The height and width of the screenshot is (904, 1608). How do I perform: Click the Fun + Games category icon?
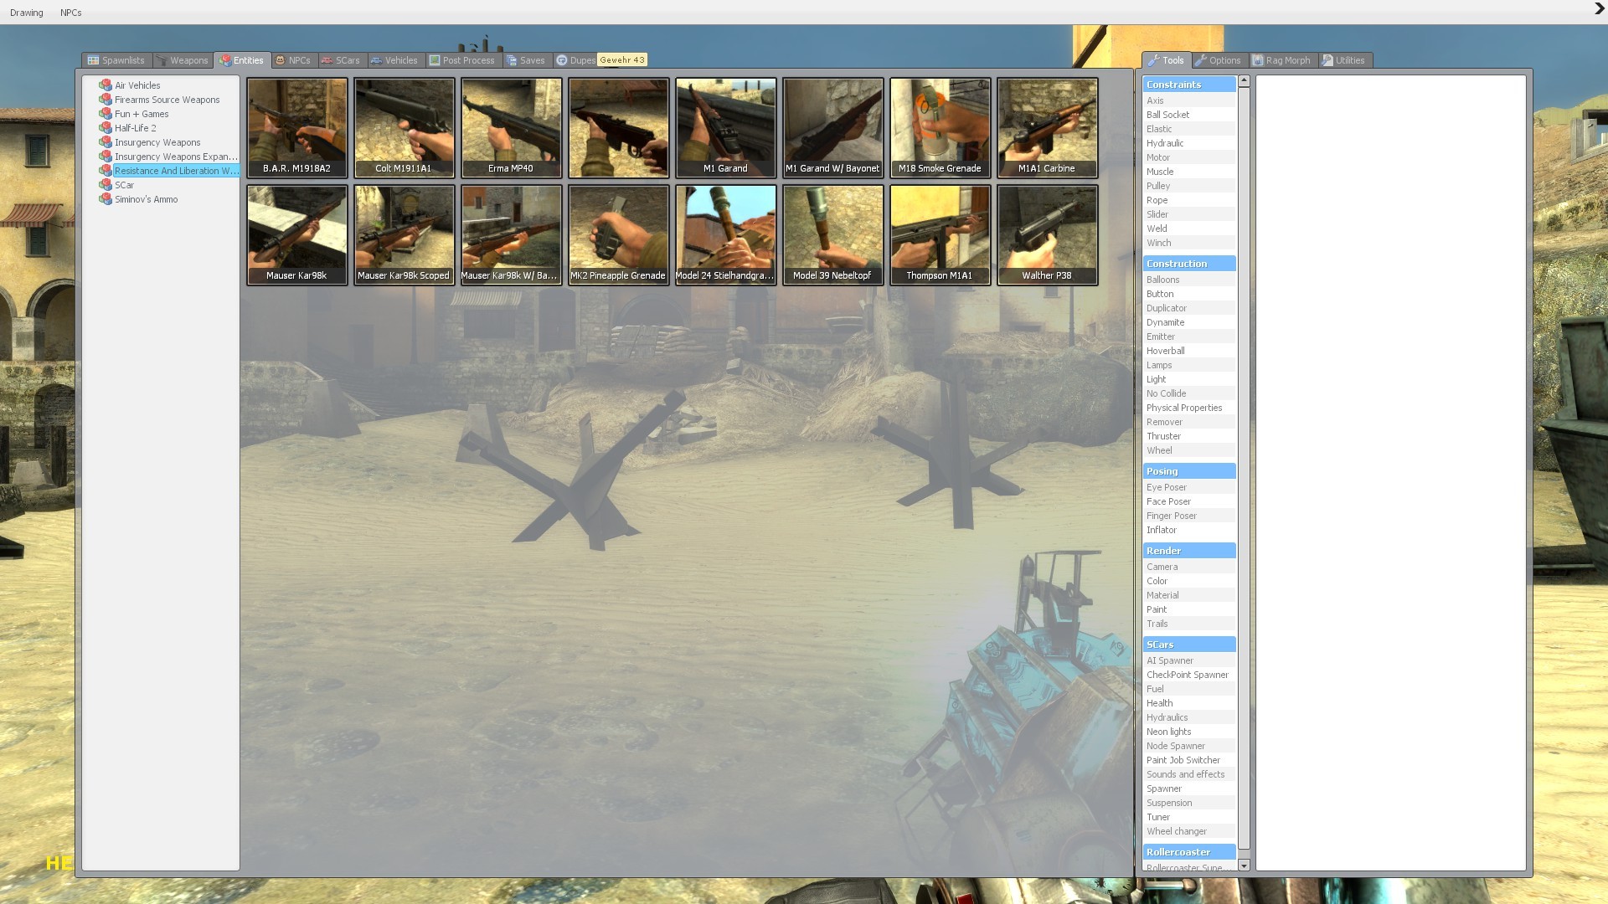106,114
